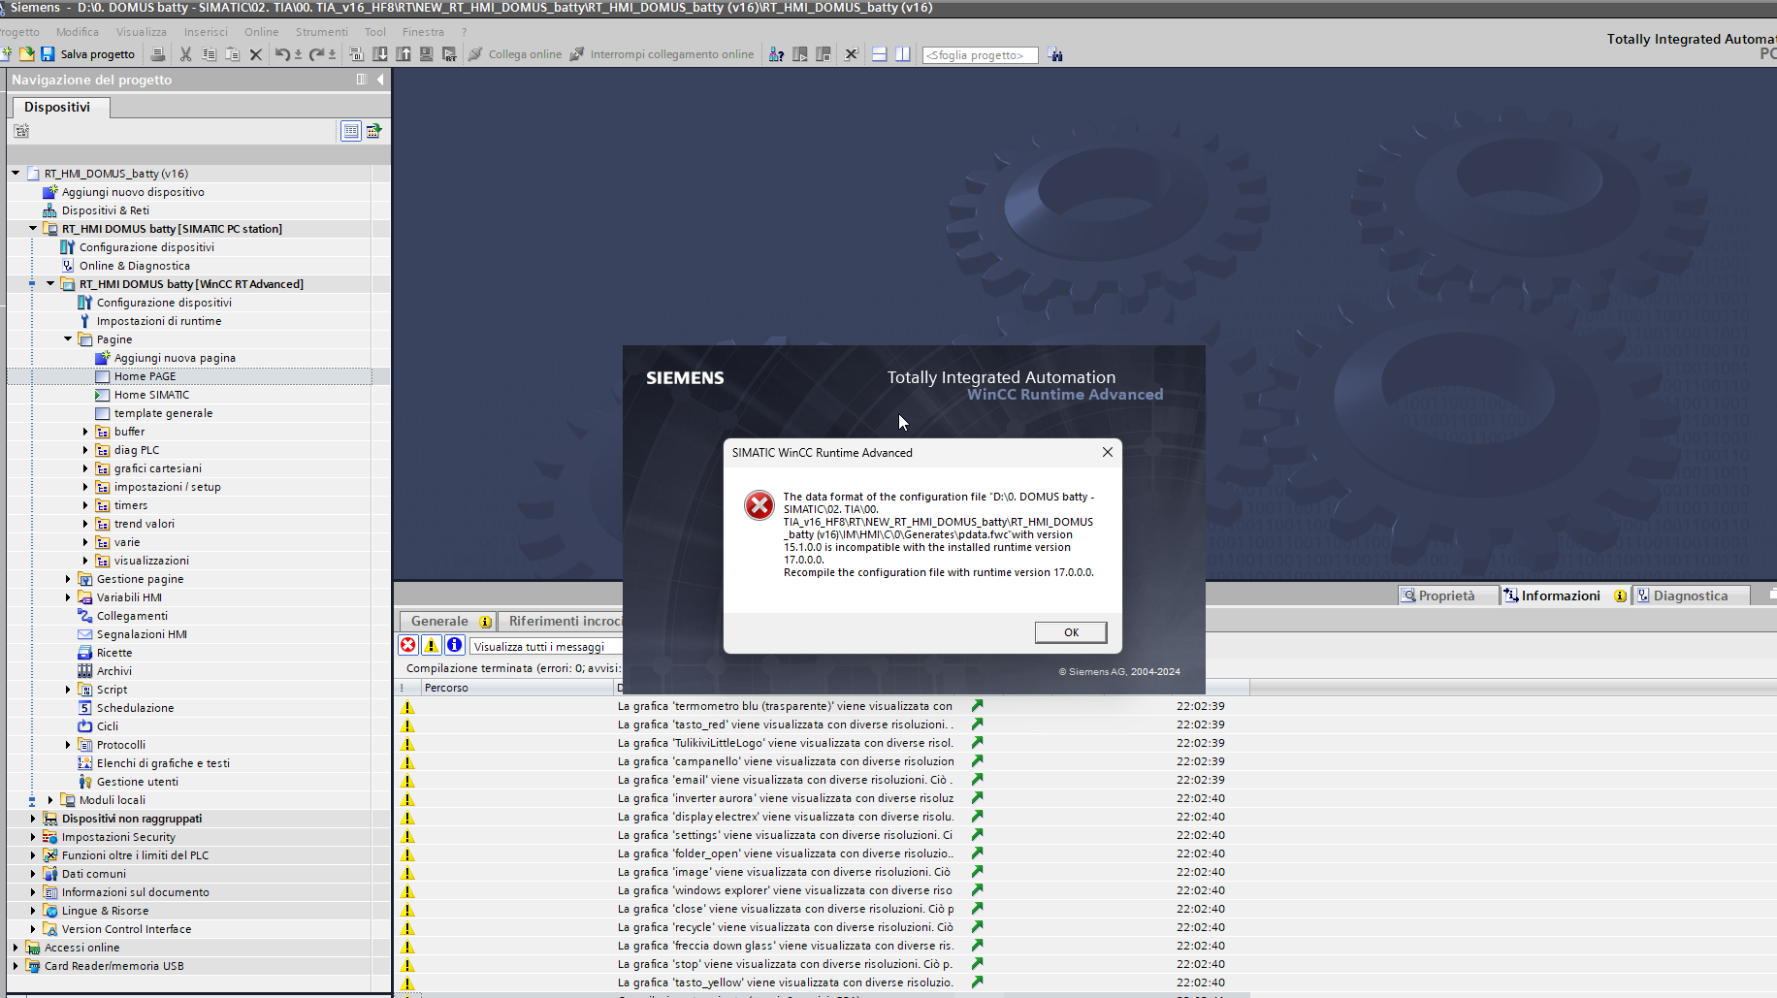
Task: Click Interrompi collegamento online toolbar item
Action: point(662,54)
